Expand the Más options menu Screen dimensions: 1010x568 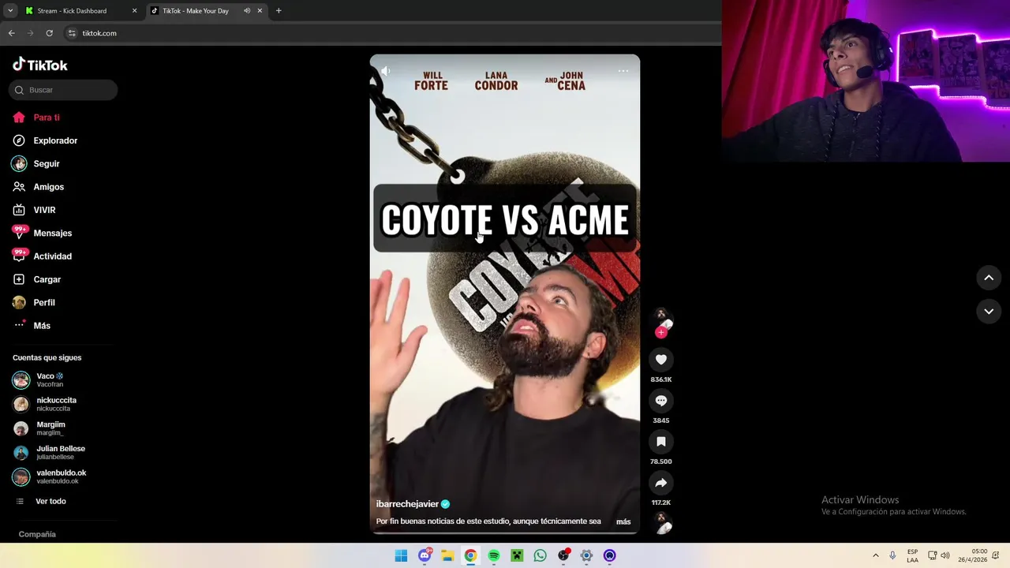pos(32,325)
